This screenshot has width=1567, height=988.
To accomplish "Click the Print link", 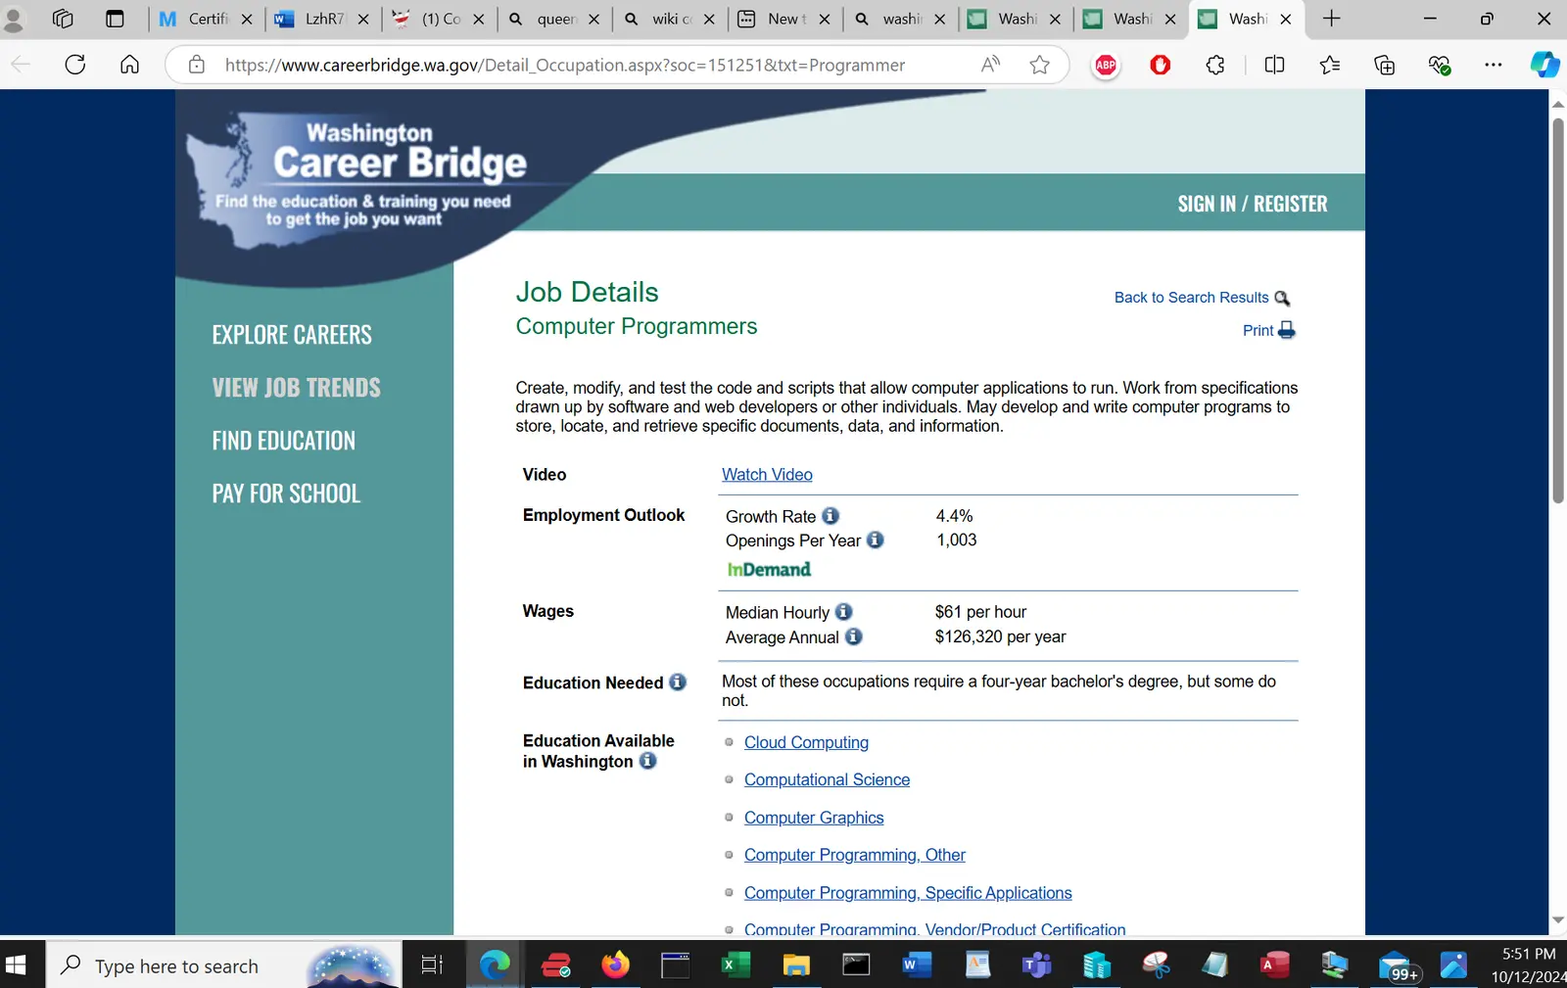I will (x=1258, y=331).
